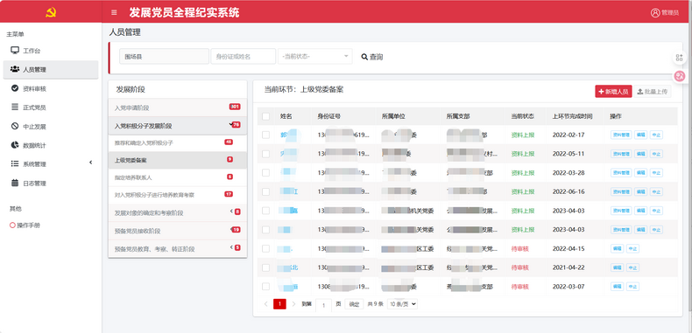The width and height of the screenshot is (692, 333).
Task: Check the row dated 2022-02-17
Action: [265, 135]
